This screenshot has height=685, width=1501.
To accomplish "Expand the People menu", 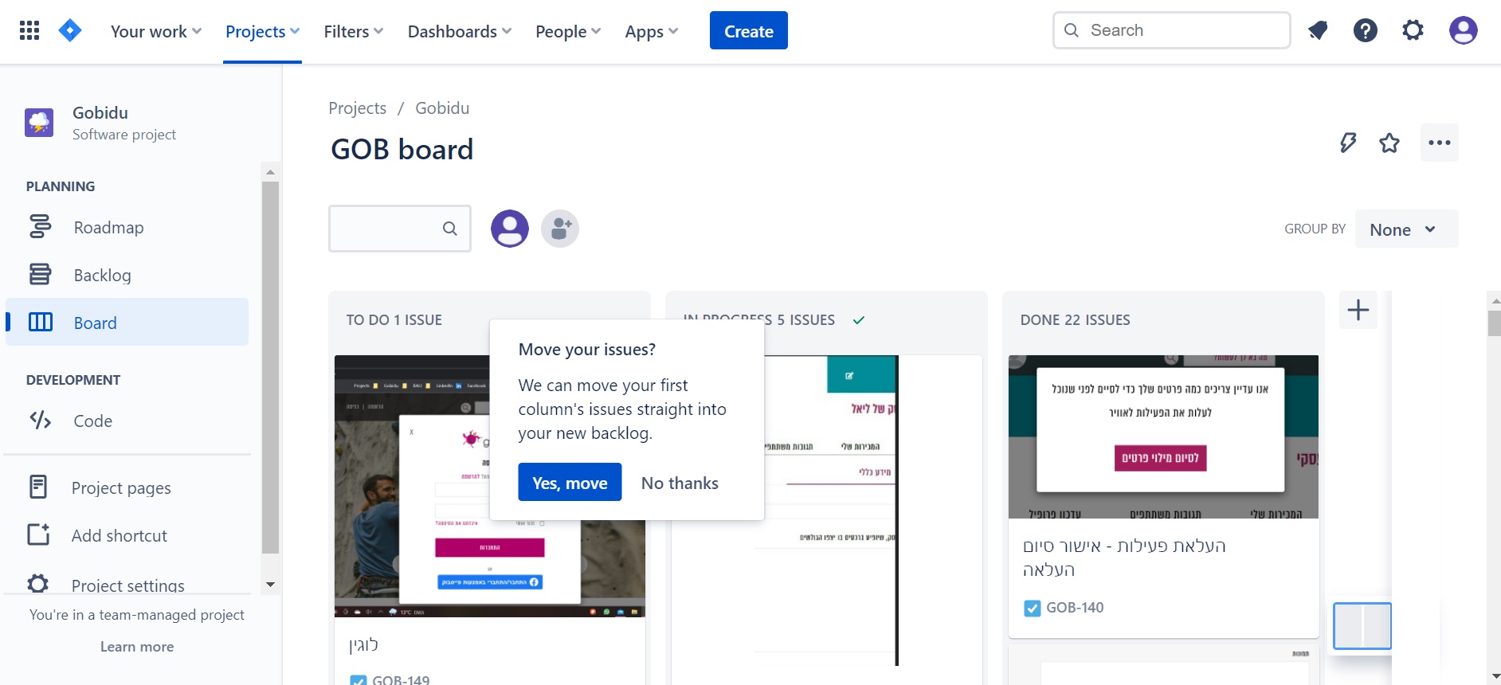I will [x=568, y=31].
